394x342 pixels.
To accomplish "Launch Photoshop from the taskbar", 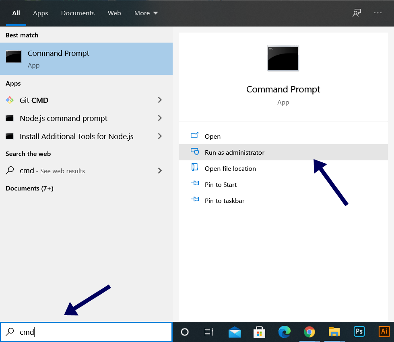I will click(x=359, y=332).
